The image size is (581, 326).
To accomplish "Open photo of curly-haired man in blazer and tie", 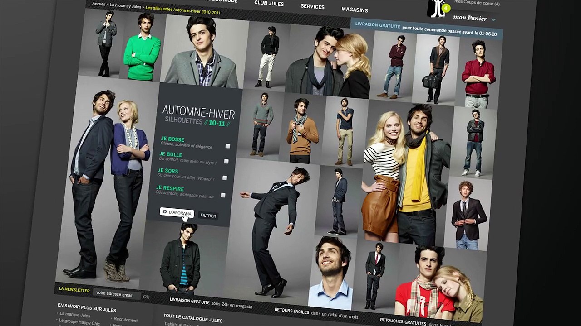I will tap(468, 214).
